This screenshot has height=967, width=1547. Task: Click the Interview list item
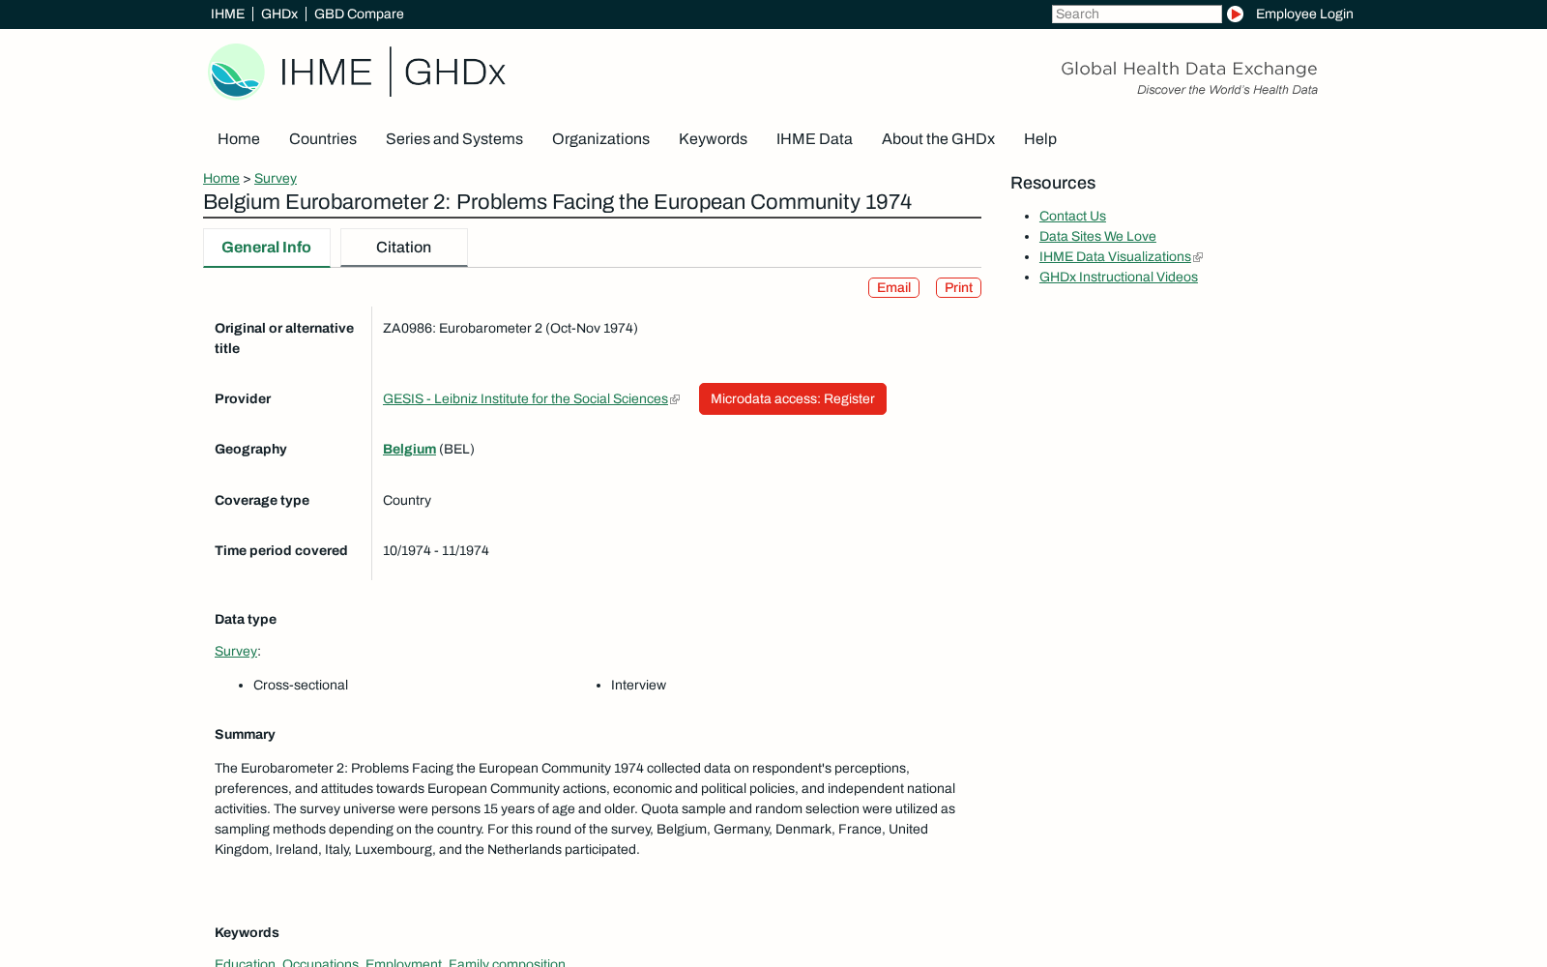pos(638,686)
